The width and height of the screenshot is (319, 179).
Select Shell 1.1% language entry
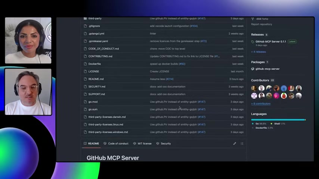278,124
